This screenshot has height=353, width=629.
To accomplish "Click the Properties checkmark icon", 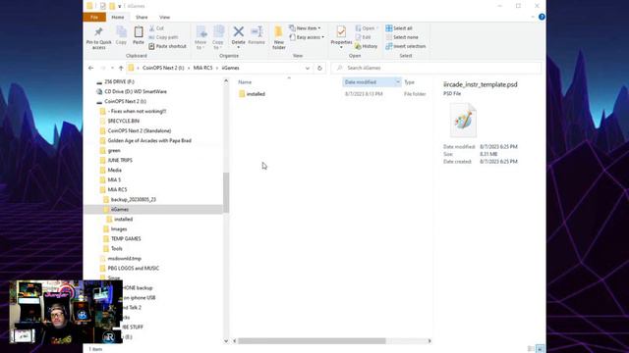I will 341,31.
